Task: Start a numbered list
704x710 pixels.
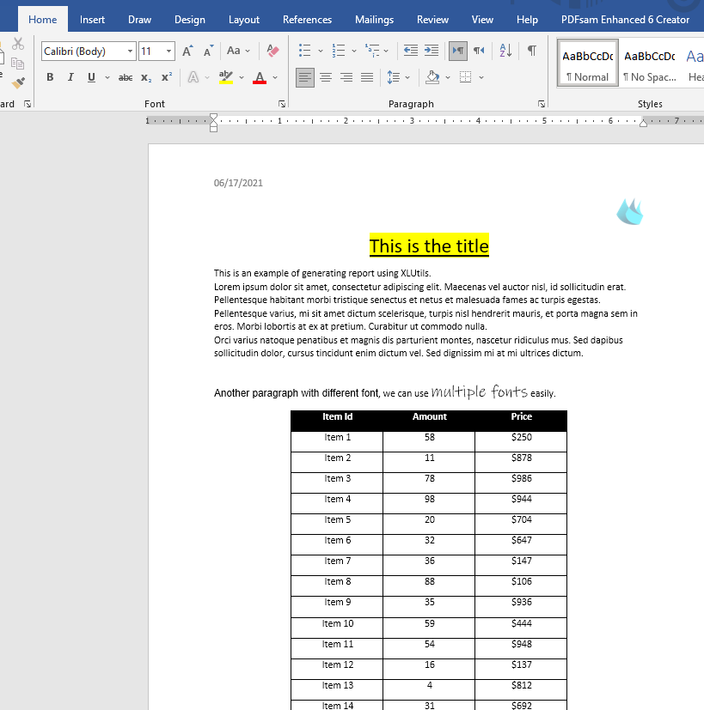Action: (x=338, y=51)
